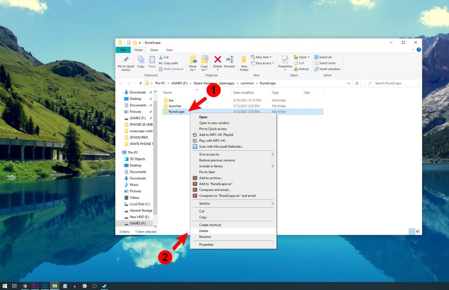Choose Pin to Start
The image size is (449, 290).
pos(233,172)
